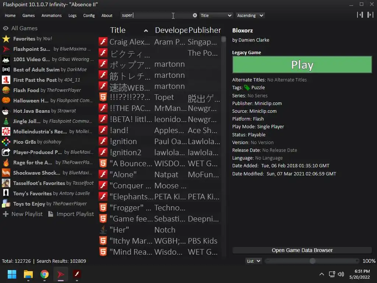The image size is (377, 283).
Task: Click the Puzzle tag icon
Action: 247,88
